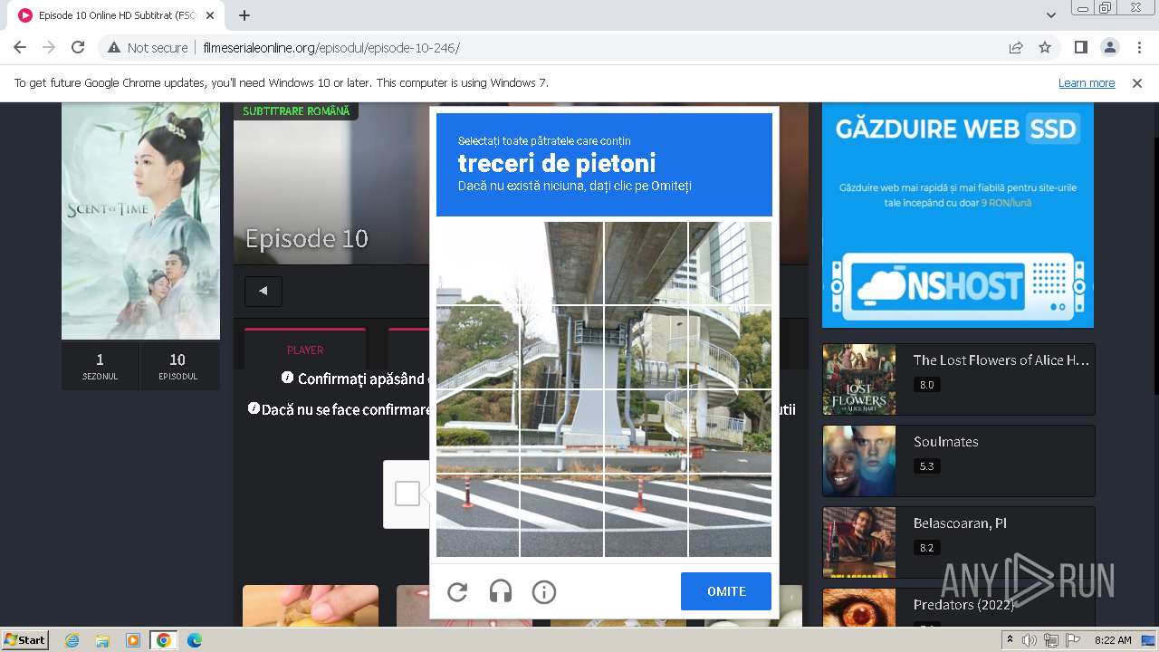Tick the reCAPTCHA checkbox
The height and width of the screenshot is (652, 1159).
point(407,494)
